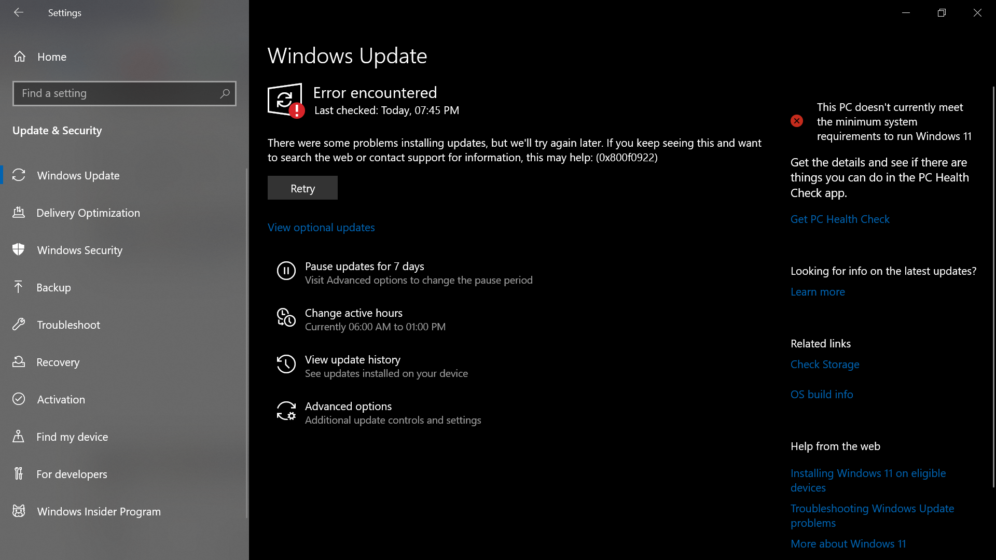The image size is (996, 560).
Task: Go back using the Settings back arrow
Action: pos(19,12)
